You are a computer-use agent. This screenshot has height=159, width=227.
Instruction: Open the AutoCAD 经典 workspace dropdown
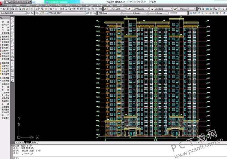(25, 13)
